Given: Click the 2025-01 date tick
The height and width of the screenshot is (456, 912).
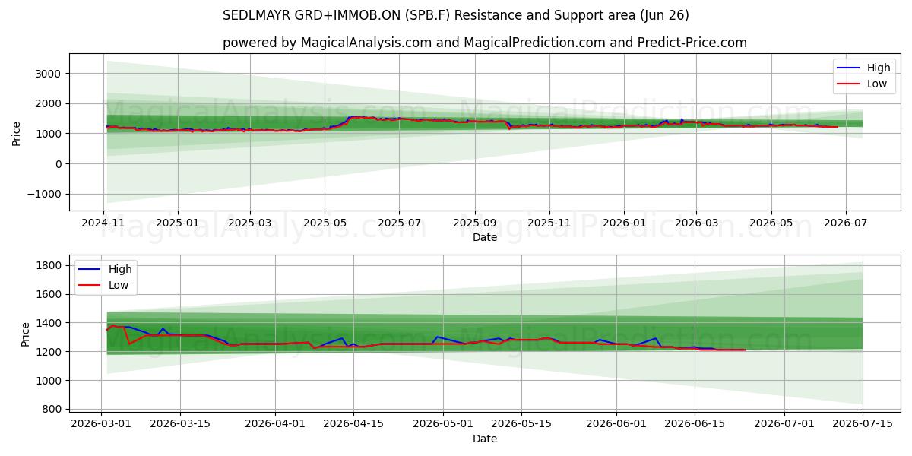Looking at the screenshot, I should 177,223.
